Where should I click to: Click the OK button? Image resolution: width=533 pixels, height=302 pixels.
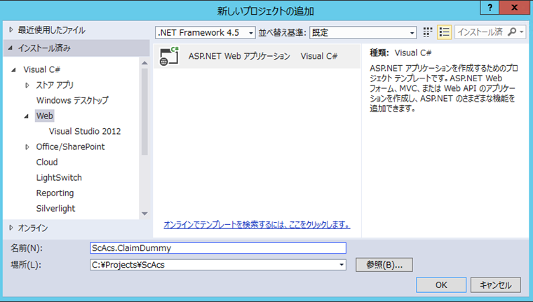coord(441,284)
